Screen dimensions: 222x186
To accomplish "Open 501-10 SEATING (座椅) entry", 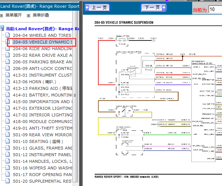I will (x=38, y=141).
